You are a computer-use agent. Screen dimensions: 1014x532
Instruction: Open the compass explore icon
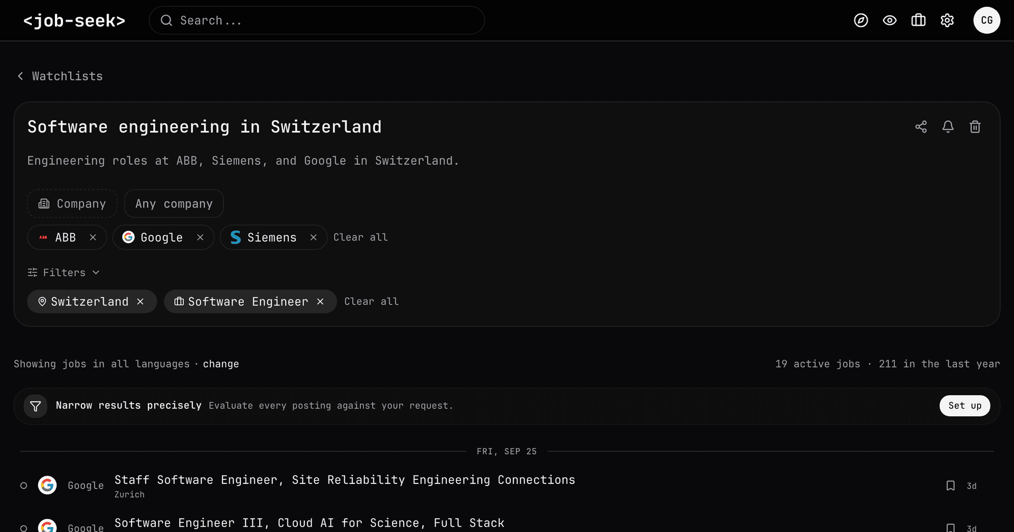pyautogui.click(x=861, y=21)
